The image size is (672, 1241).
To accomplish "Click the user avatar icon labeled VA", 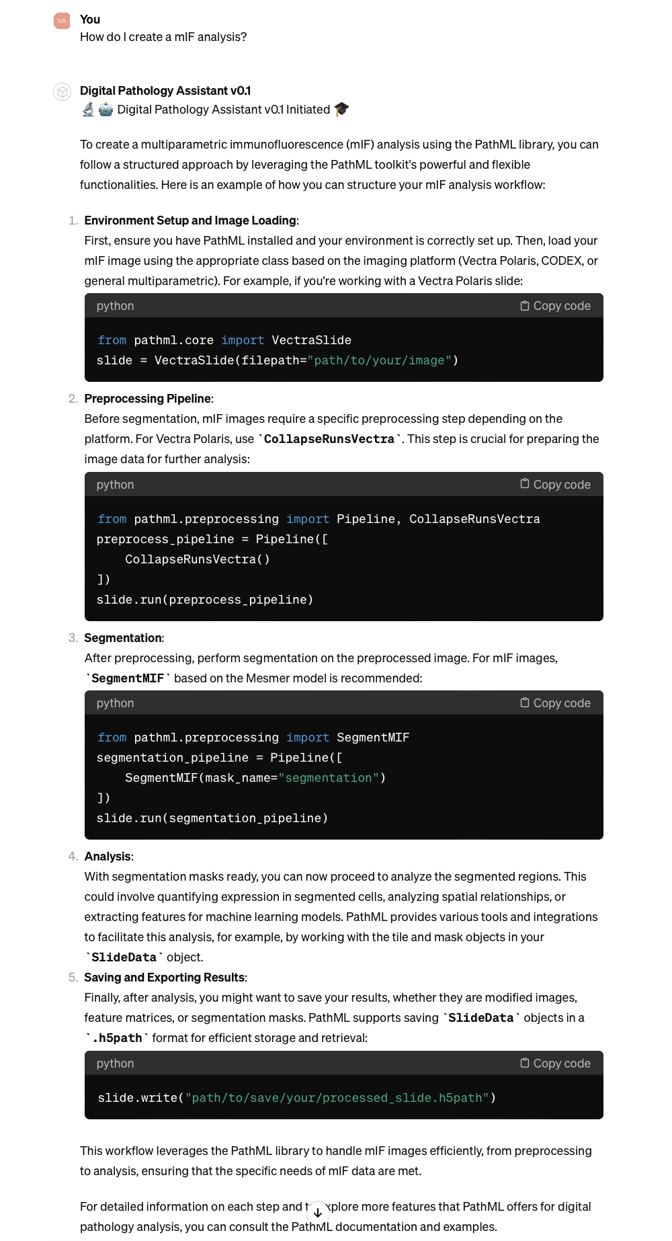I will click(x=62, y=21).
